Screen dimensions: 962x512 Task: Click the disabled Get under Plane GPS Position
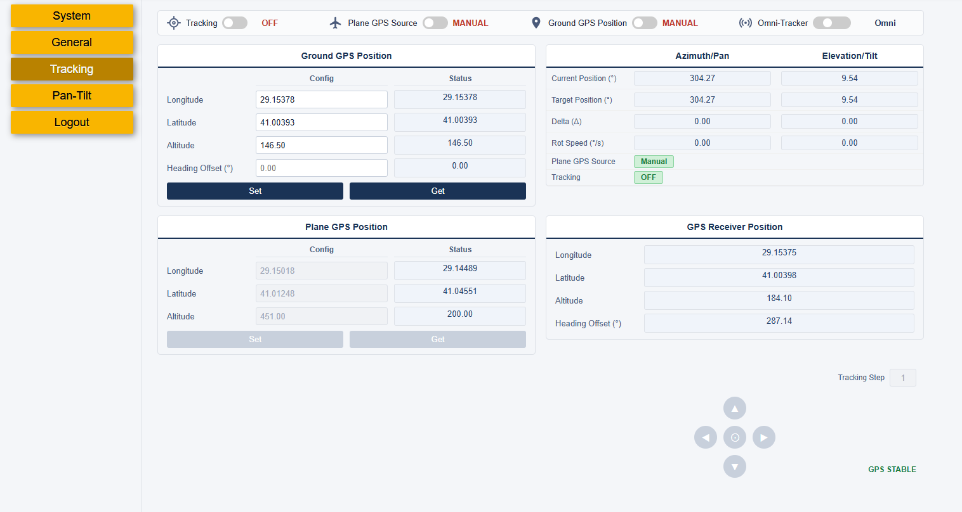[x=438, y=339]
